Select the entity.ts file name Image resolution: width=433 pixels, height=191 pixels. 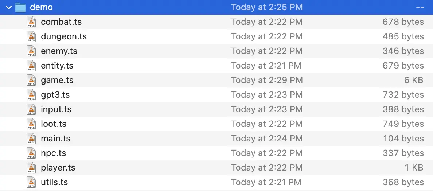pos(57,66)
